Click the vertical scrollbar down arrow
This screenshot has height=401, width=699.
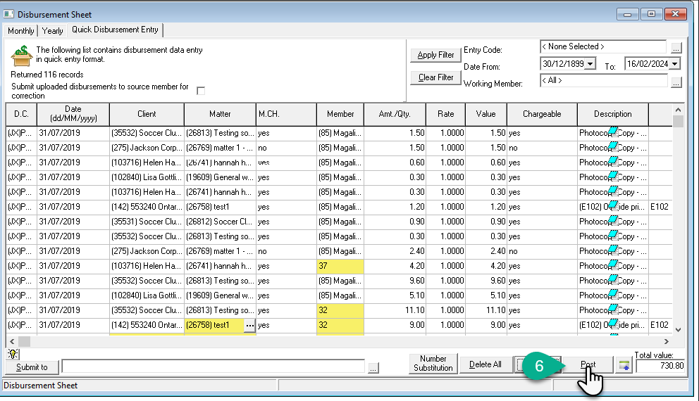(678, 330)
